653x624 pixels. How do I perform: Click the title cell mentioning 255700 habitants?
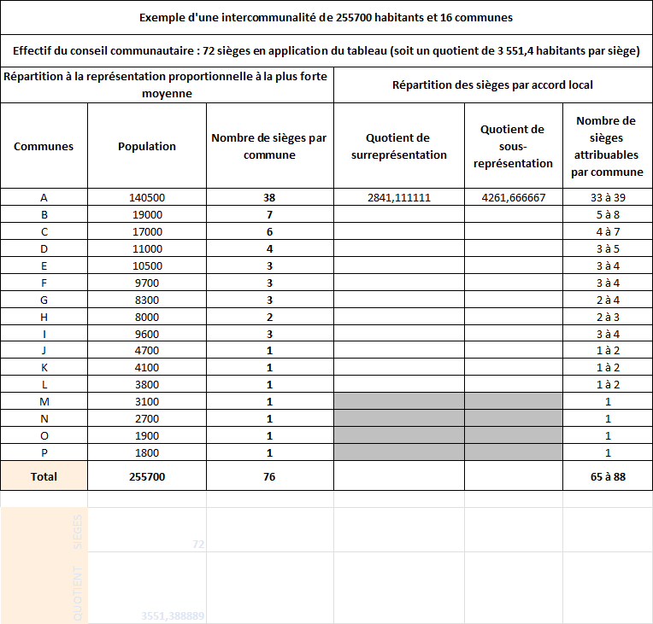coord(326,17)
